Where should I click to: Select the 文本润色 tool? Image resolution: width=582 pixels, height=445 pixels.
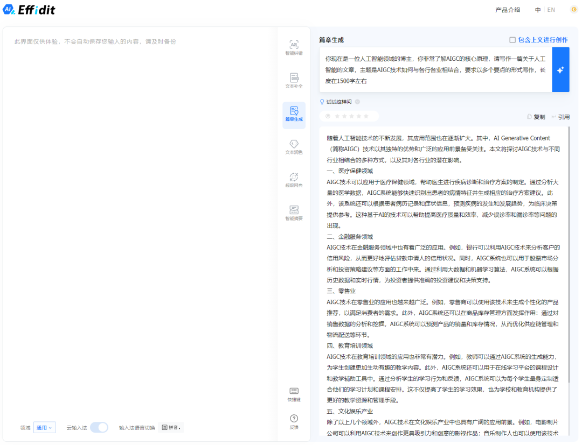294,147
